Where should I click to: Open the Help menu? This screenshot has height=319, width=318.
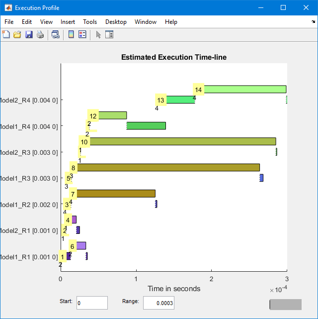click(171, 22)
